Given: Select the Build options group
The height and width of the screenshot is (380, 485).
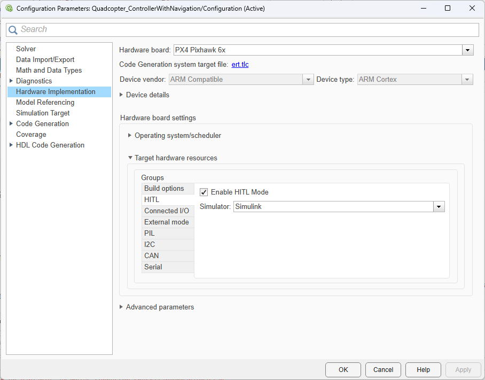Looking at the screenshot, I should click(x=168, y=189).
